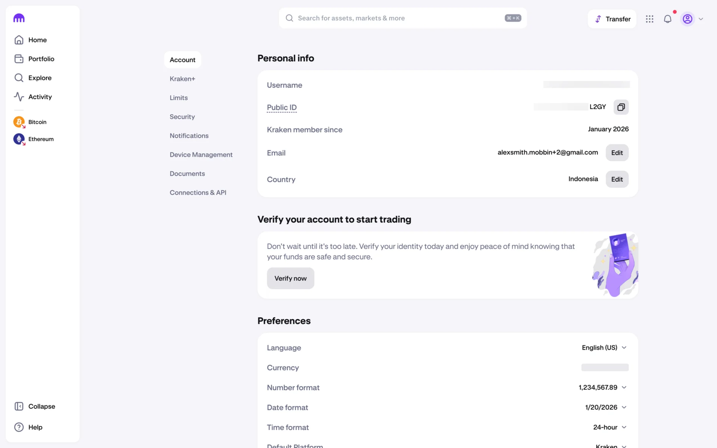Image resolution: width=717 pixels, height=448 pixels.
Task: Open the notifications bell icon
Action: coord(668,19)
